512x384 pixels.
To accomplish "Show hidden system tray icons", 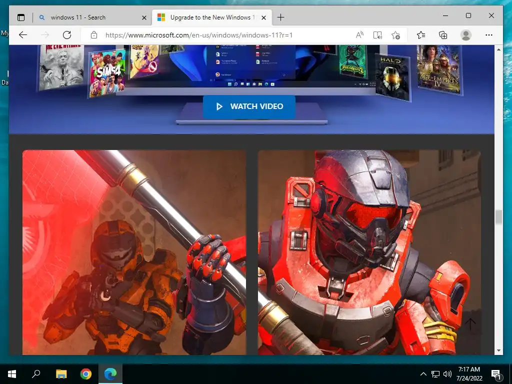I will pos(423,374).
